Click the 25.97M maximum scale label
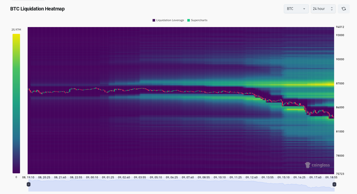 (16, 30)
